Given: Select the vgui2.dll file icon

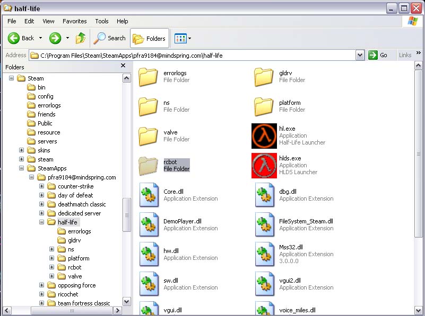Looking at the screenshot, I should tap(265, 284).
